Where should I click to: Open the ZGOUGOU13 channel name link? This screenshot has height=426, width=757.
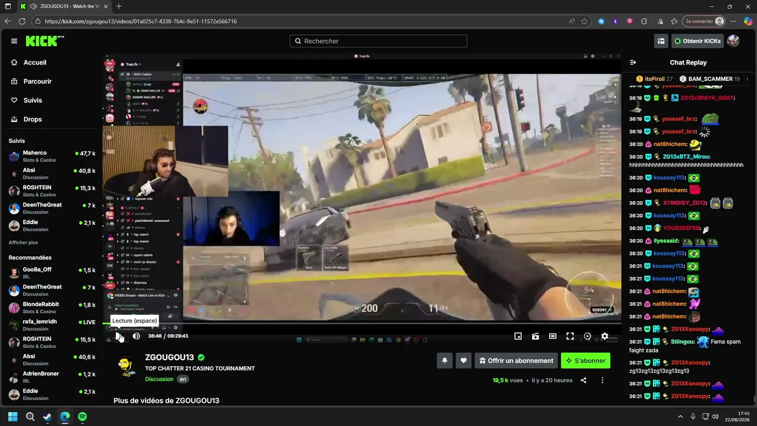[x=169, y=357]
